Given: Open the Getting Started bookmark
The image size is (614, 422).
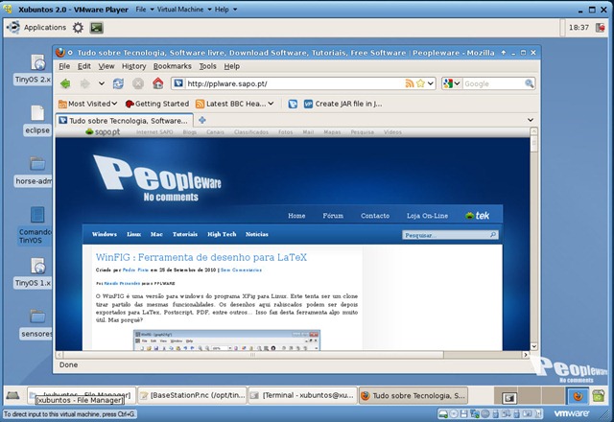Looking at the screenshot, I should click(x=157, y=104).
